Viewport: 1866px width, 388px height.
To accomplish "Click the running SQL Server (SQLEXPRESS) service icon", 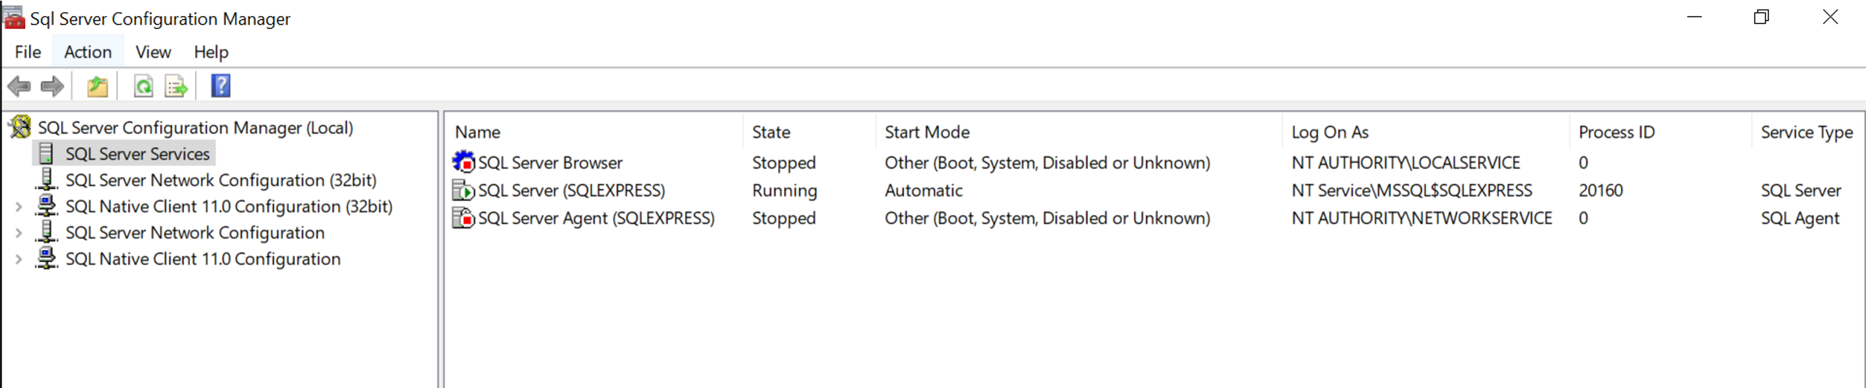I will 465,190.
